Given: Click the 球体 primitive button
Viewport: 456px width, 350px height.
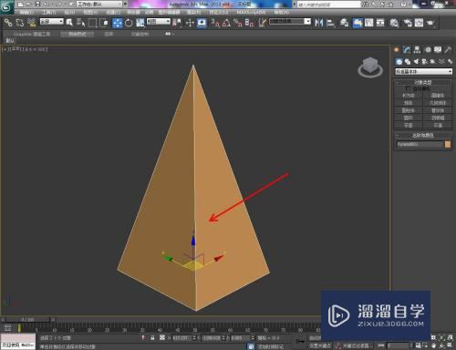Looking at the screenshot, I should coord(409,103).
